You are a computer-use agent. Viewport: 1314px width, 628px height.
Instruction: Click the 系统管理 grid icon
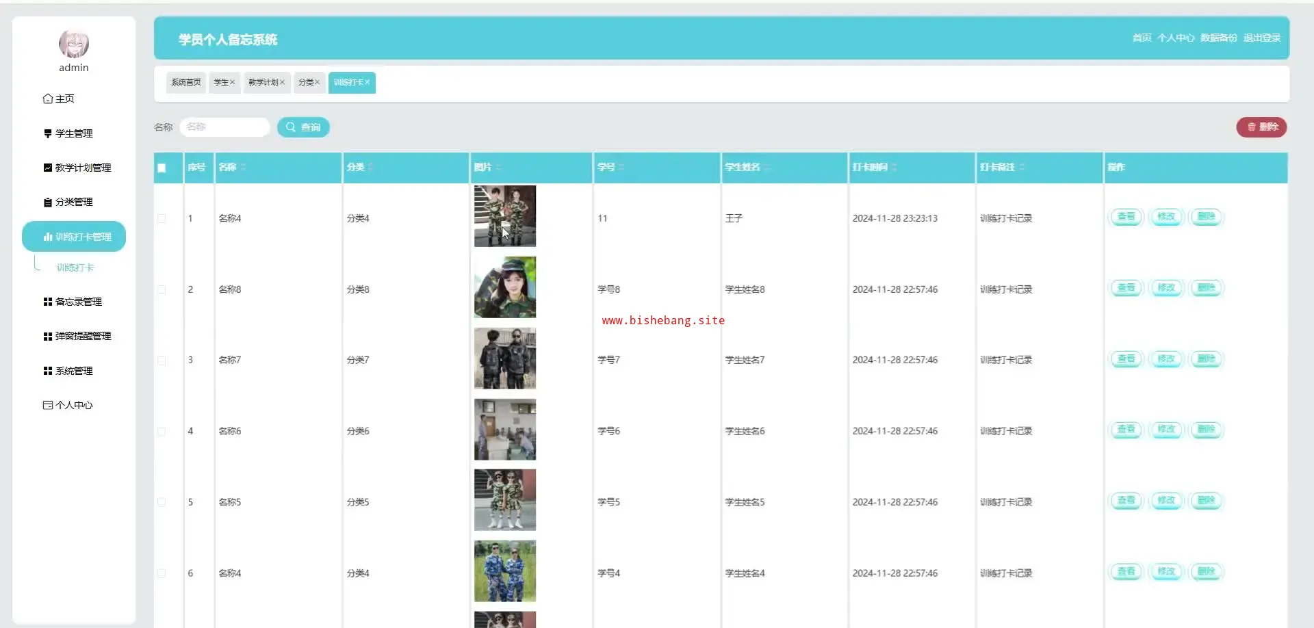[x=48, y=371]
